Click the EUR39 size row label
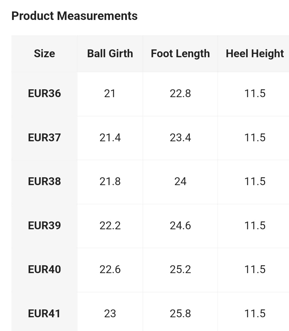This screenshot has height=331, width=289. pos(44,226)
